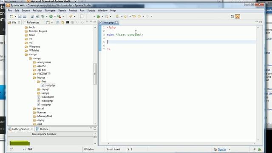Click the wand icon in main toolbar

(71, 16)
